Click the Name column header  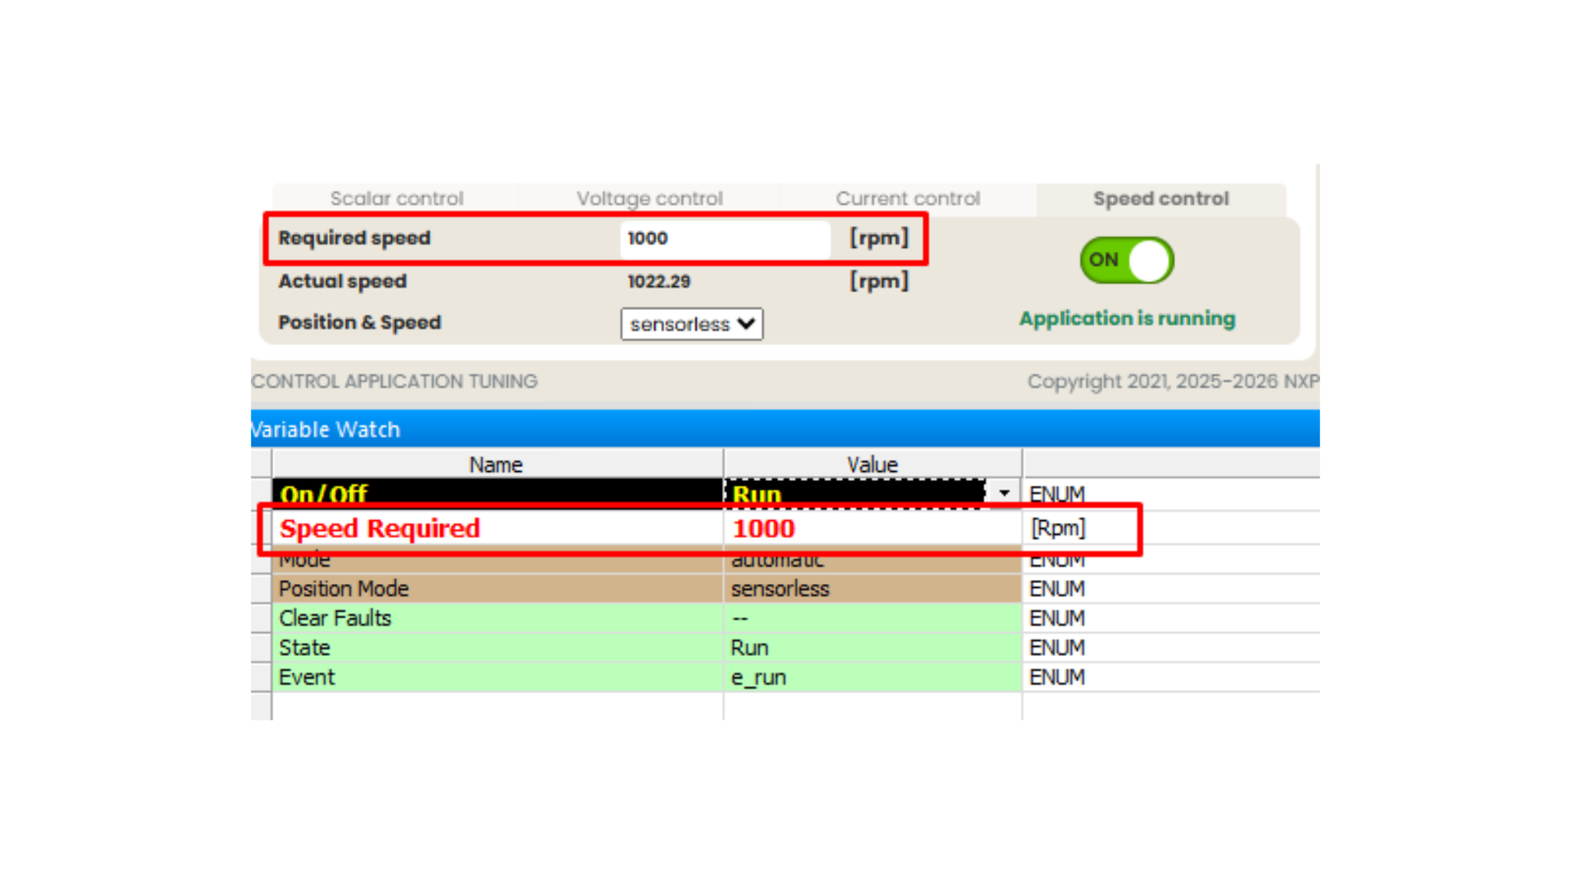pos(497,464)
